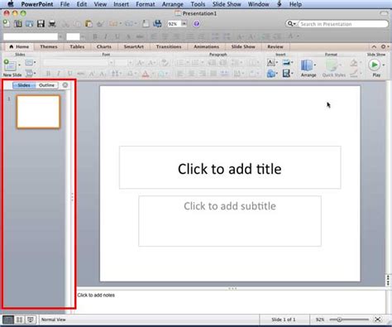Open the Media Browser icon
Viewport: 392px width, 327px height.
(157, 24)
